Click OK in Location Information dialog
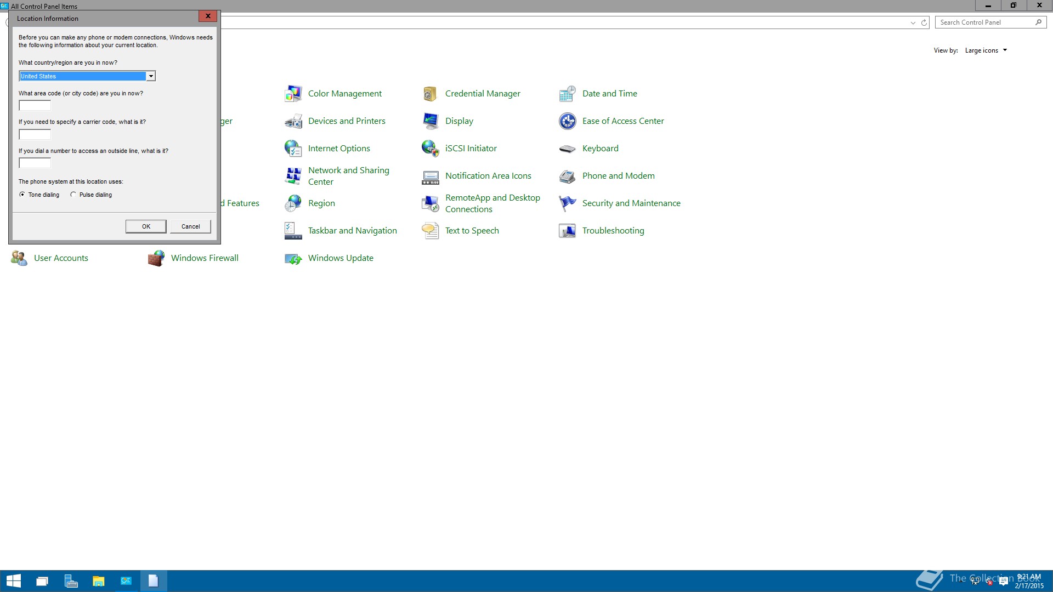Image resolution: width=1053 pixels, height=592 pixels. tap(146, 226)
